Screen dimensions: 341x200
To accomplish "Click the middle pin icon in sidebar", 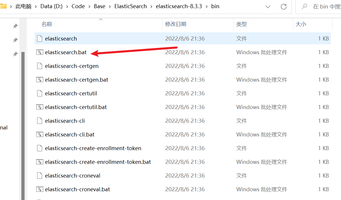I will (15, 40).
